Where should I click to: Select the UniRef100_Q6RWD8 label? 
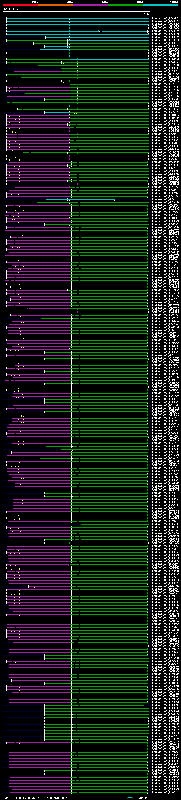[x=165, y=384]
